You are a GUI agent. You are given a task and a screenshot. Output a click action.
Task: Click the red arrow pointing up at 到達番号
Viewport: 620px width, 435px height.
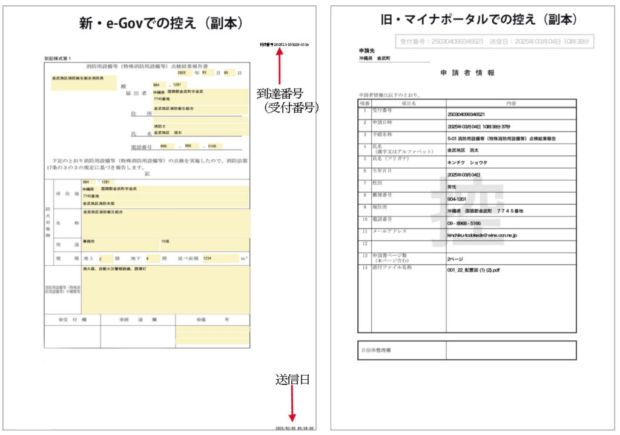pyautogui.click(x=279, y=65)
